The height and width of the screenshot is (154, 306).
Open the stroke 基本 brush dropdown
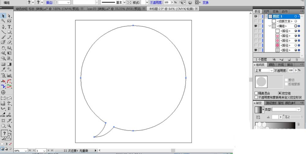pos(124,2)
